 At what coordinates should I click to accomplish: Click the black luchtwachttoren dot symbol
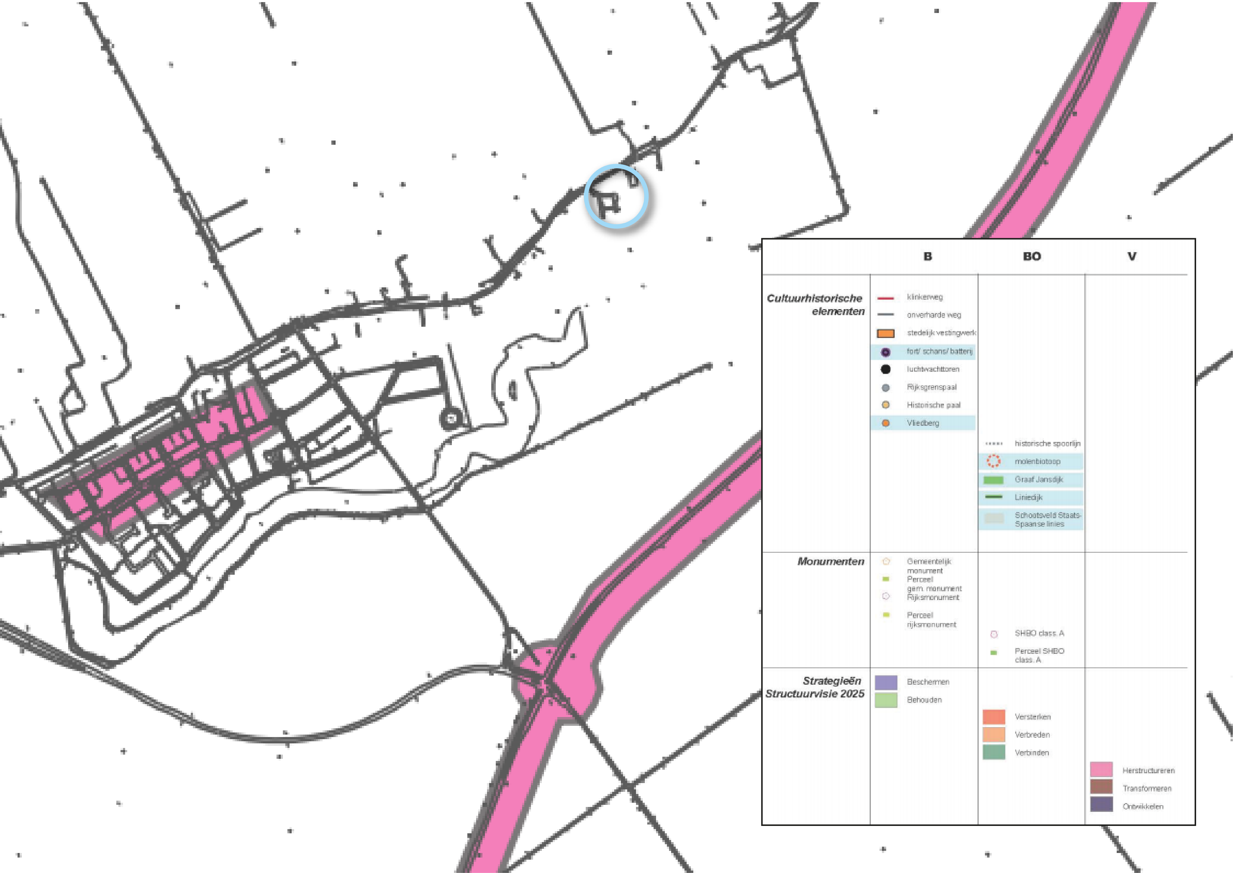tap(885, 369)
